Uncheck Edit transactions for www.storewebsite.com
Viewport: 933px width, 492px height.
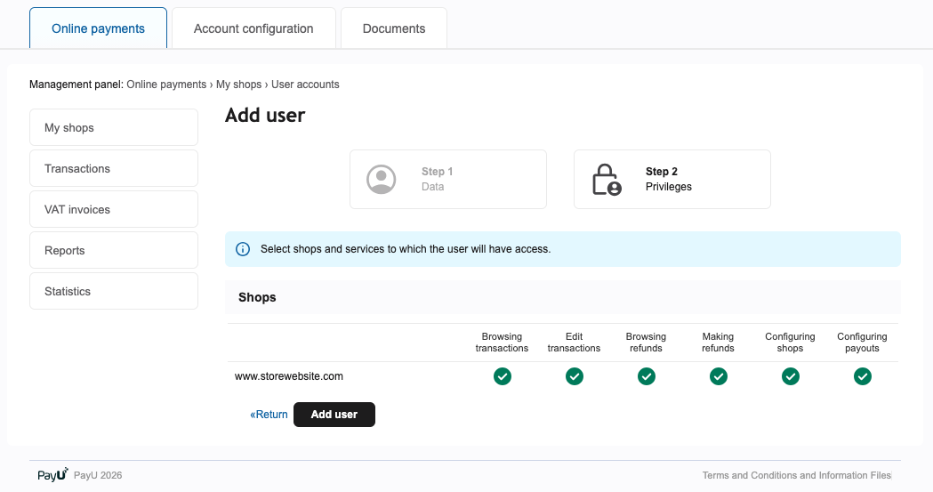575,376
